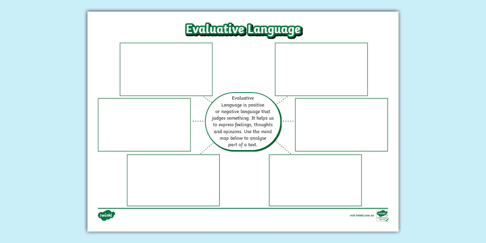Select the middle left empty mind map box
Viewport: 486px width, 243px height.
144,124
